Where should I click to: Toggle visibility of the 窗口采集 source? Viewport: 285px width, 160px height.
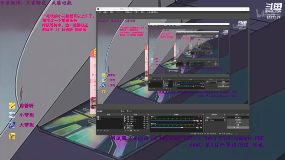click(x=145, y=123)
